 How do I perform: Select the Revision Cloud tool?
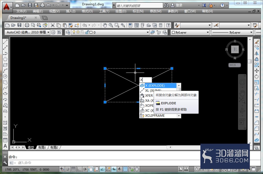click(5, 82)
